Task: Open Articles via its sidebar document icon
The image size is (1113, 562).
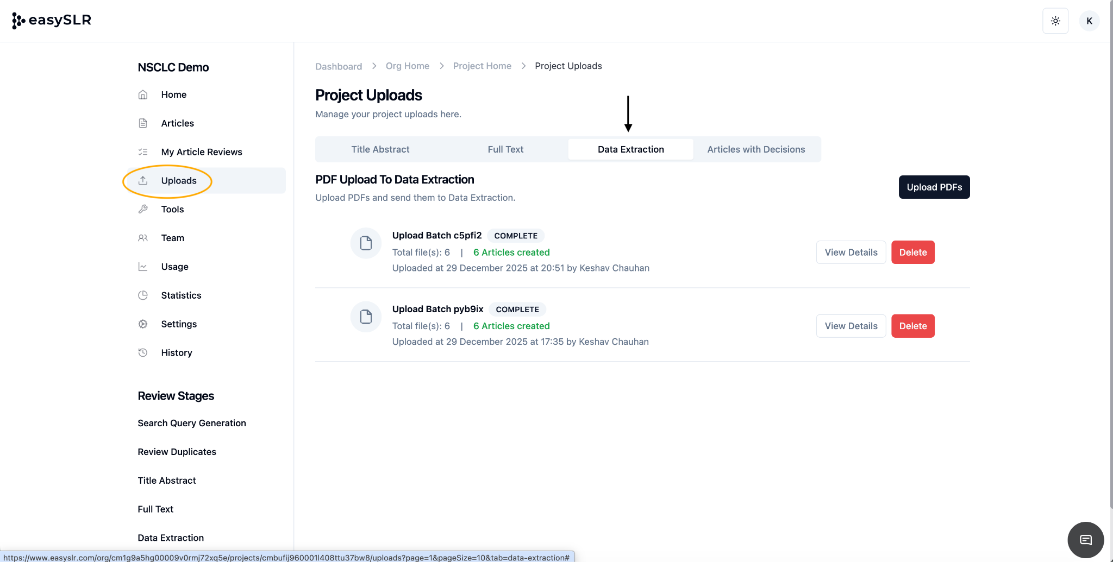Action: [x=143, y=123]
